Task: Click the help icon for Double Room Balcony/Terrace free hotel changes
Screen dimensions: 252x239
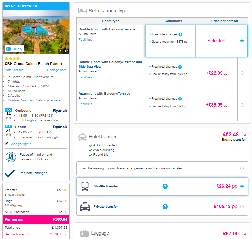Action: coord(180,34)
